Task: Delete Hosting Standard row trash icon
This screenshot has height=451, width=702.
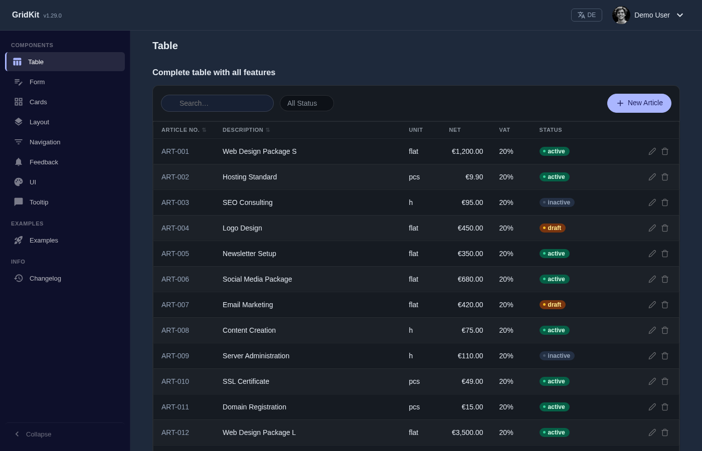Action: [665, 177]
